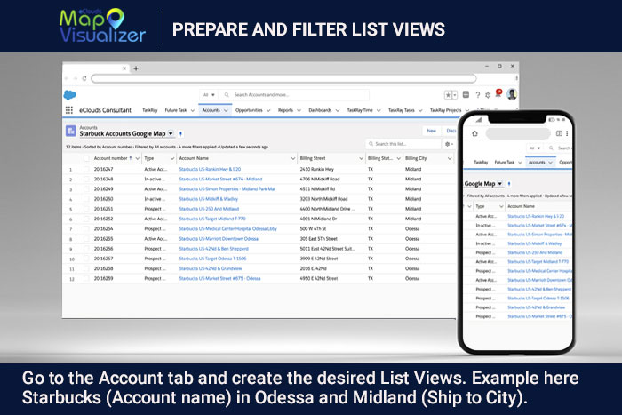Image resolution: width=622 pixels, height=415 pixels.
Task: Click the eClouds Map Visualizer logo
Action: tap(102, 26)
